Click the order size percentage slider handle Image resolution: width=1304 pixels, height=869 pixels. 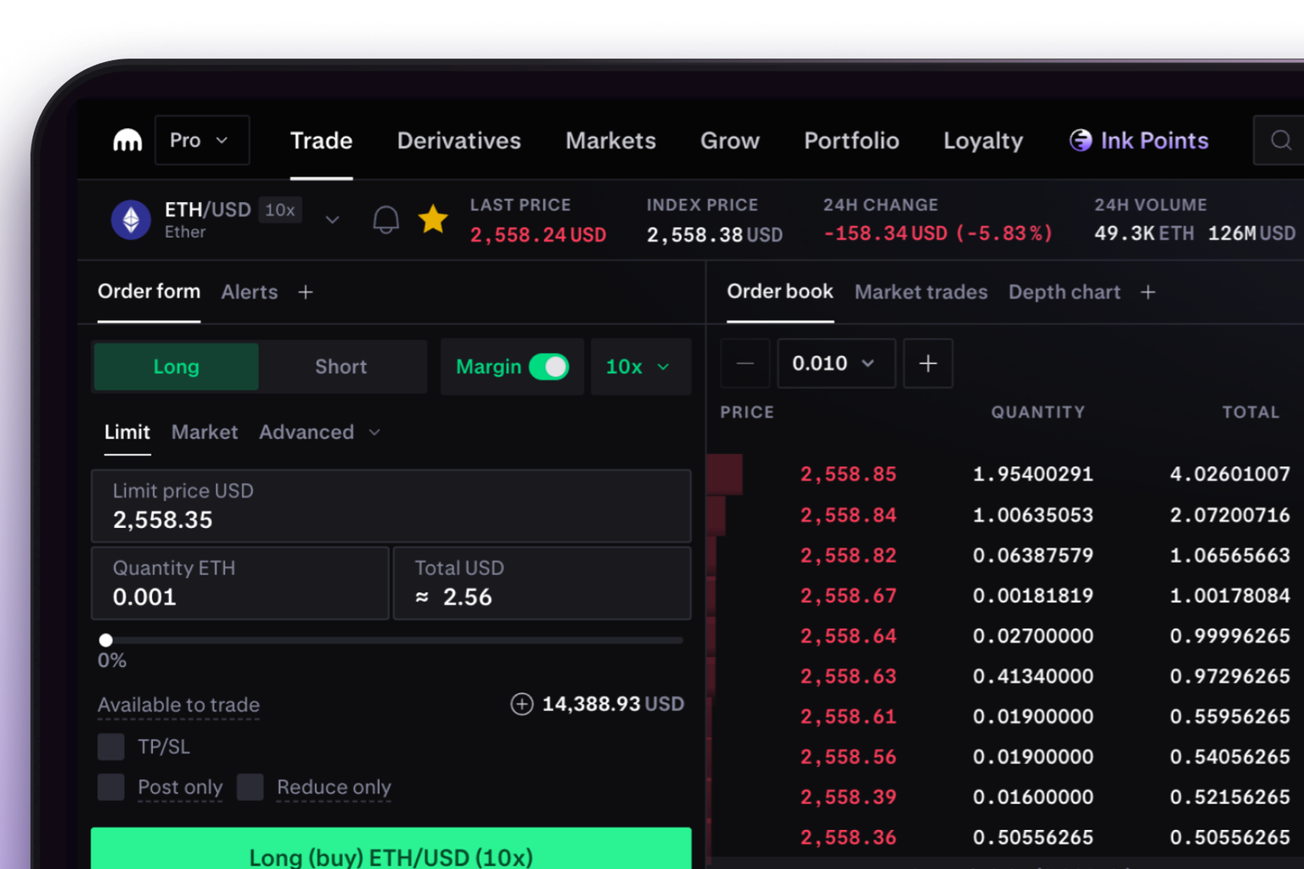tap(106, 640)
